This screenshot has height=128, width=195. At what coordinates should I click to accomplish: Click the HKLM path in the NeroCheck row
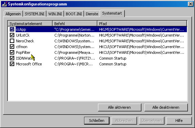pos(141,41)
